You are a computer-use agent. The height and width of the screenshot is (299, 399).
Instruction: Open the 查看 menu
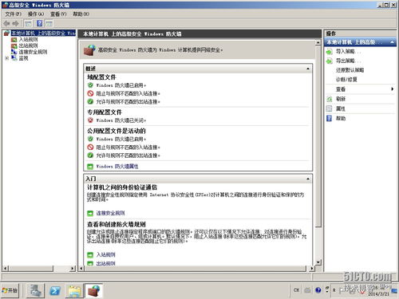[58, 14]
